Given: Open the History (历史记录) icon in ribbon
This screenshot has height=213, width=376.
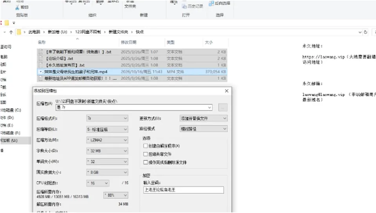Looking at the screenshot, I should click(x=184, y=7).
